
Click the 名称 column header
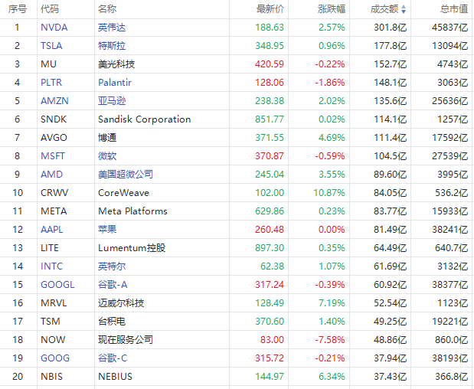point(107,9)
